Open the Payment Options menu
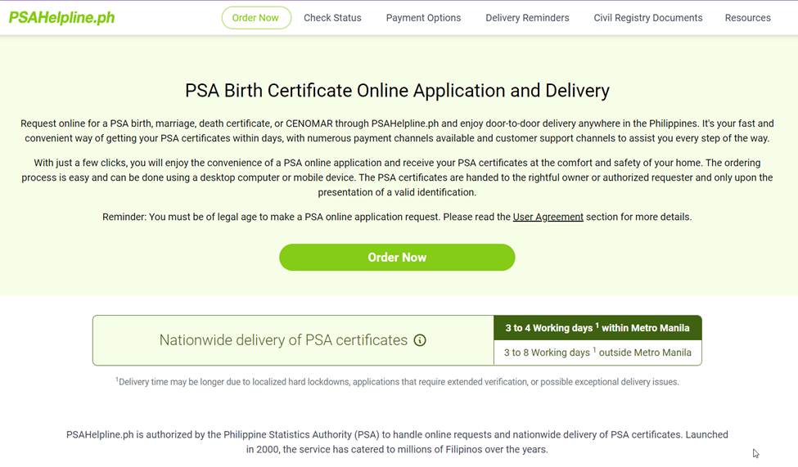The height and width of the screenshot is (467, 798). tap(423, 18)
